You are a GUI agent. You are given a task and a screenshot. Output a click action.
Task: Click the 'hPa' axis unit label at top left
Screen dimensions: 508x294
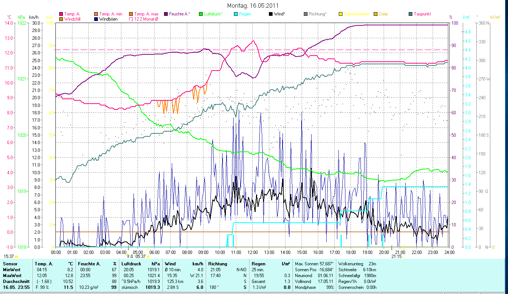click(22, 17)
